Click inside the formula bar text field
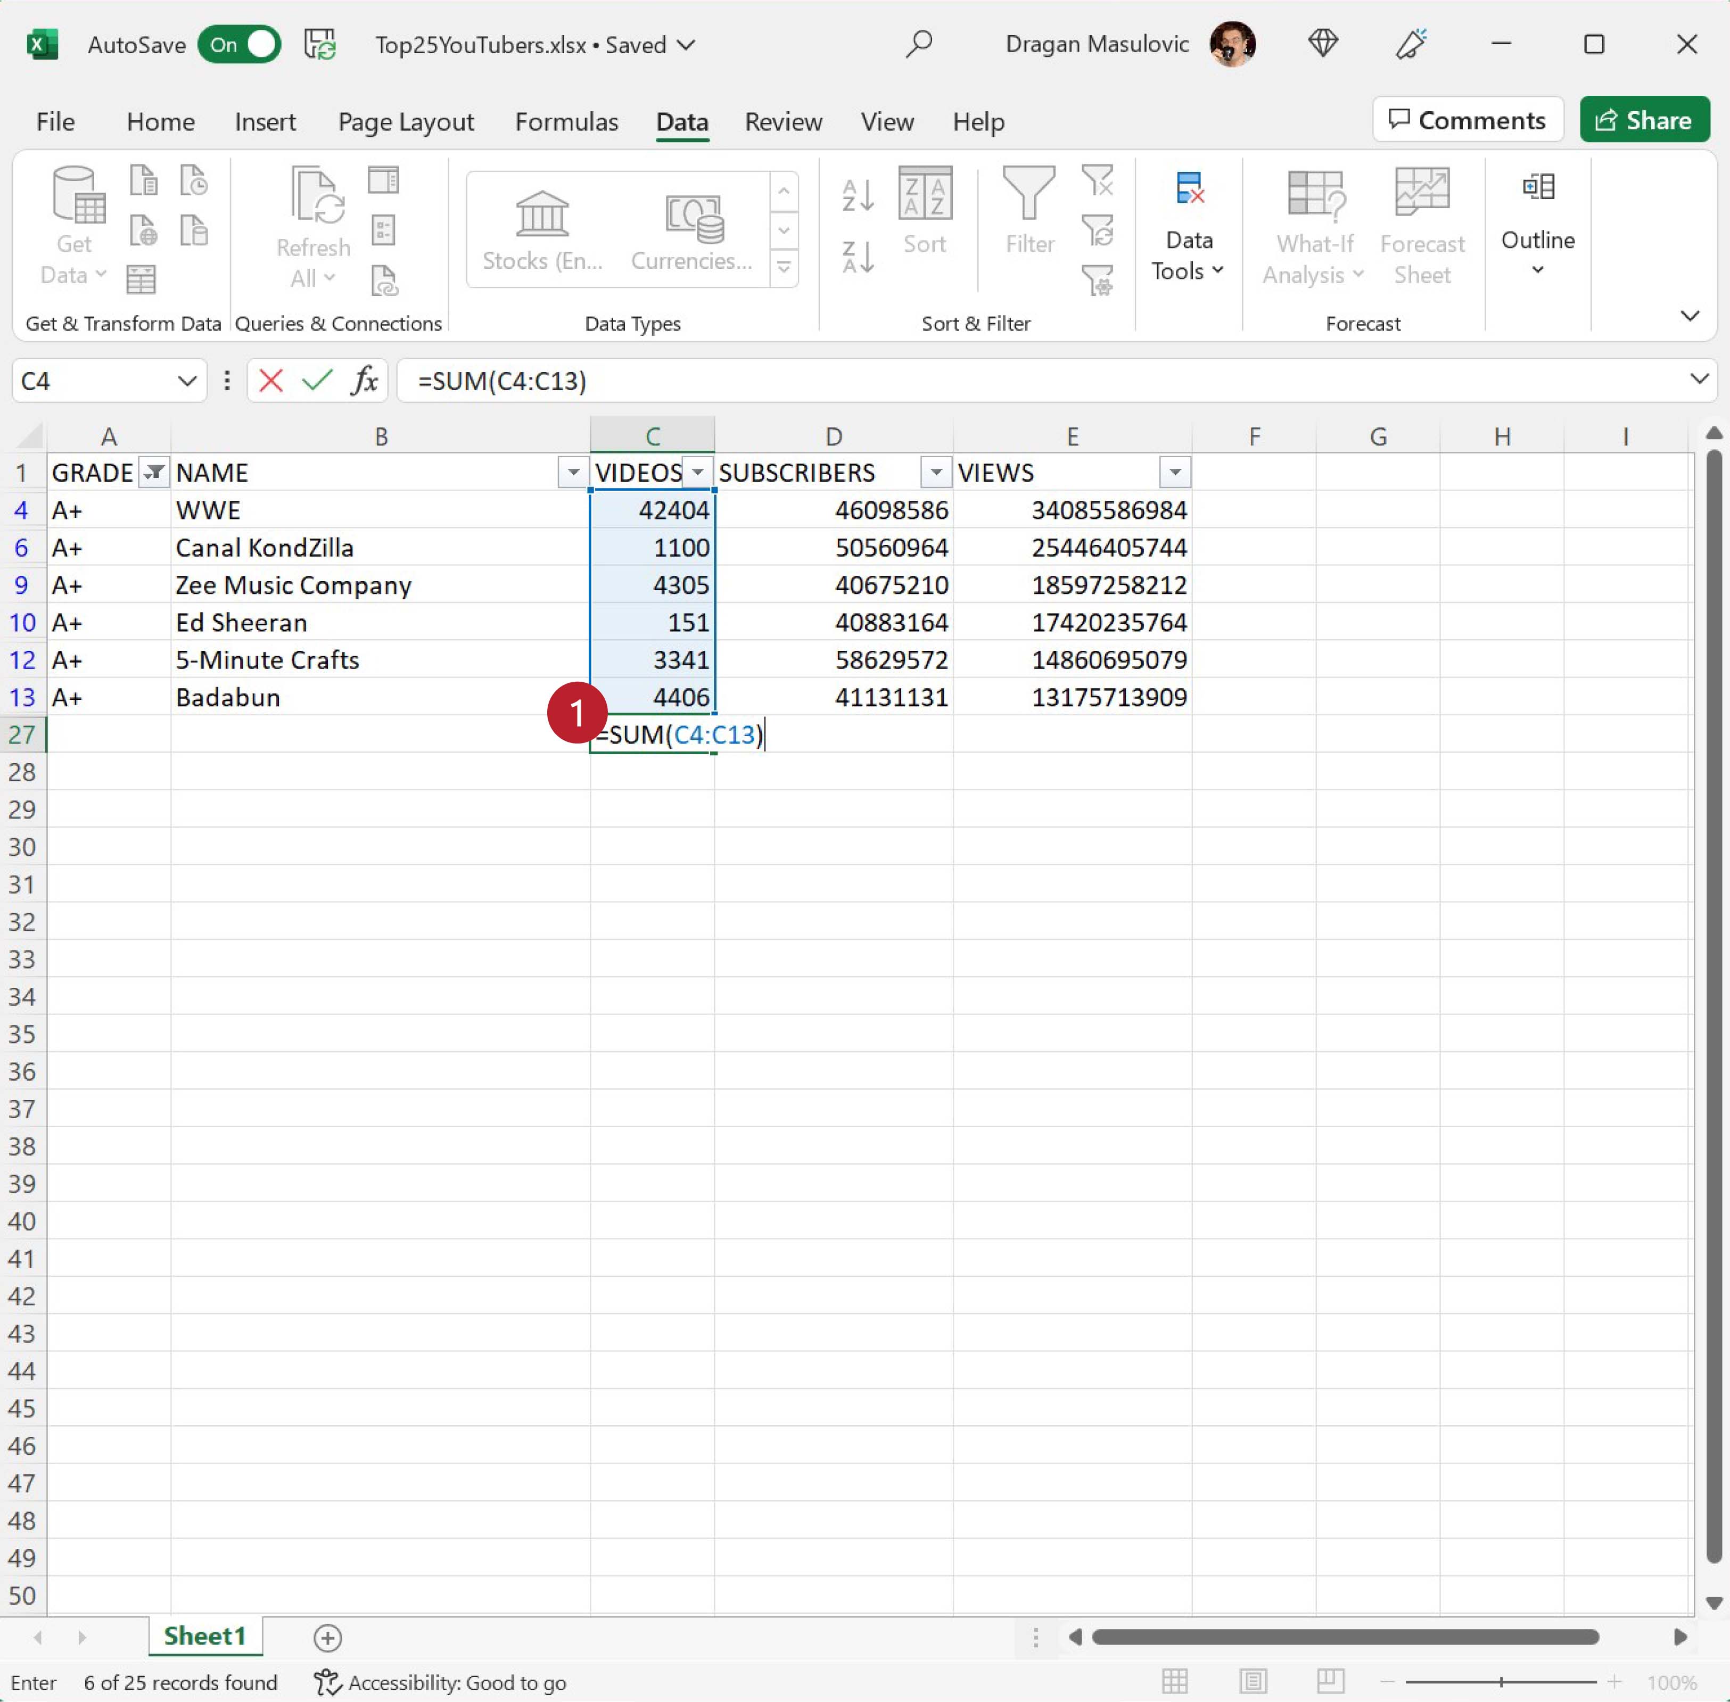The image size is (1730, 1702). click(984, 381)
